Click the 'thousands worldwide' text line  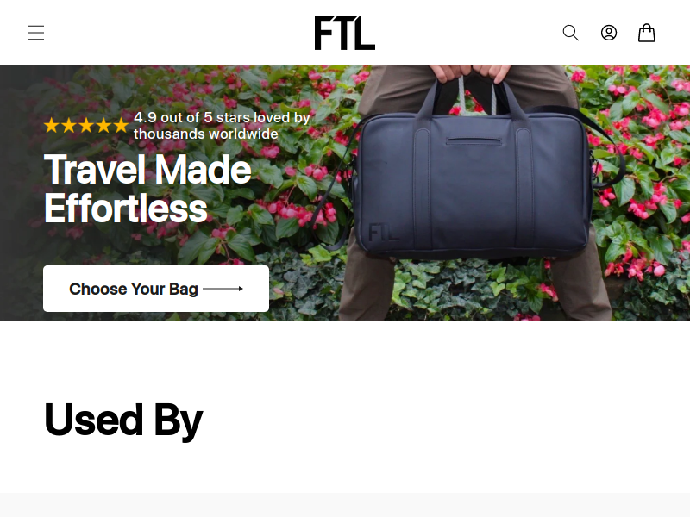[x=206, y=134]
